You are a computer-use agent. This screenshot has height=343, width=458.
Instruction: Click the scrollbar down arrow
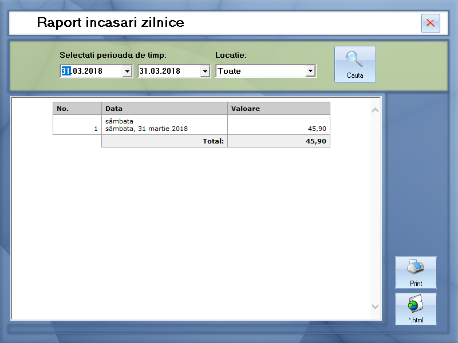pos(376,306)
